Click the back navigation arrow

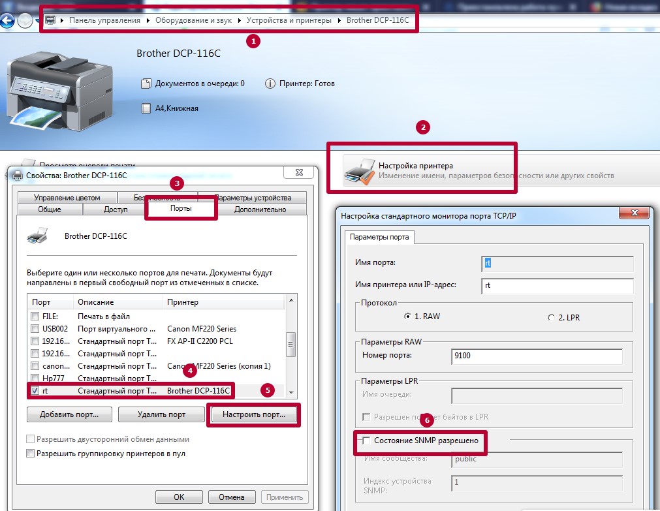pos(7,20)
